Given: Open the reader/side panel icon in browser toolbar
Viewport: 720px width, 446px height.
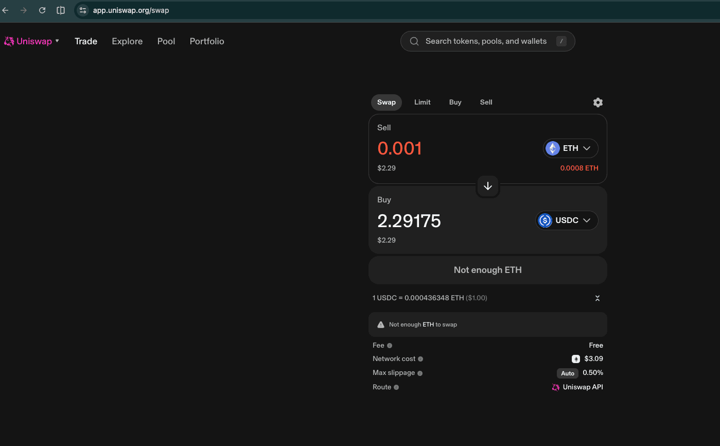Looking at the screenshot, I should tap(61, 10).
